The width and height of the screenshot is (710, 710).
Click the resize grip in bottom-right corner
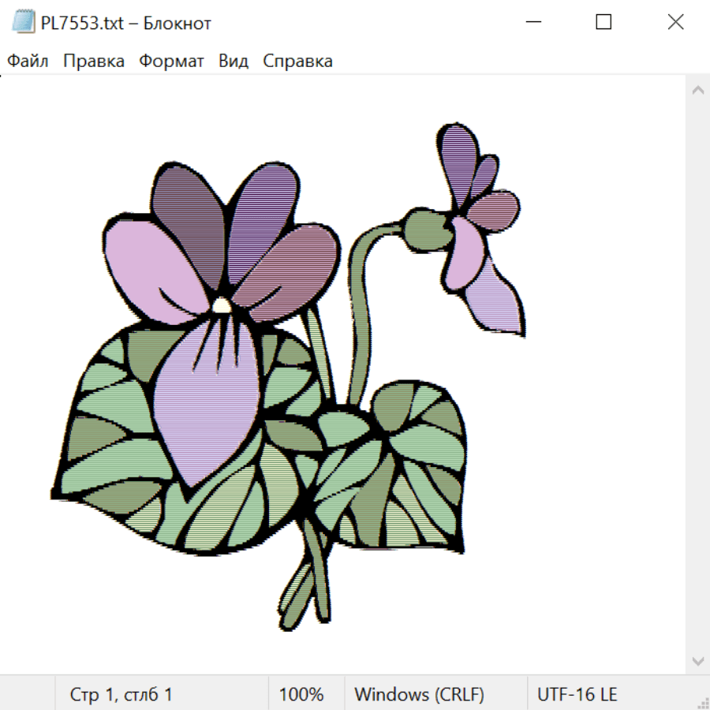pos(702,702)
